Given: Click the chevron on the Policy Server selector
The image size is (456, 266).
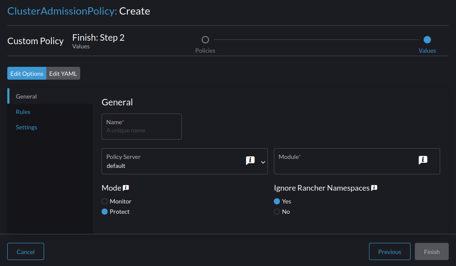Looking at the screenshot, I should 263,162.
